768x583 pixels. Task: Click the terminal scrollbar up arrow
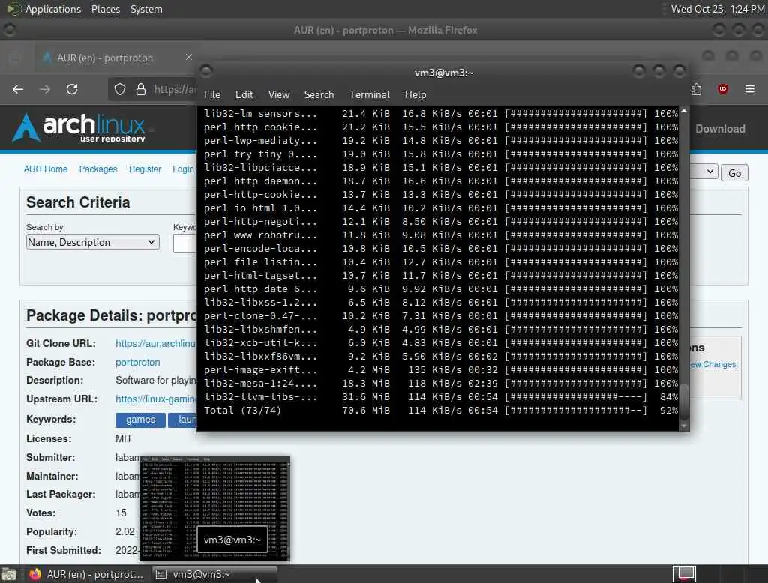(x=684, y=112)
